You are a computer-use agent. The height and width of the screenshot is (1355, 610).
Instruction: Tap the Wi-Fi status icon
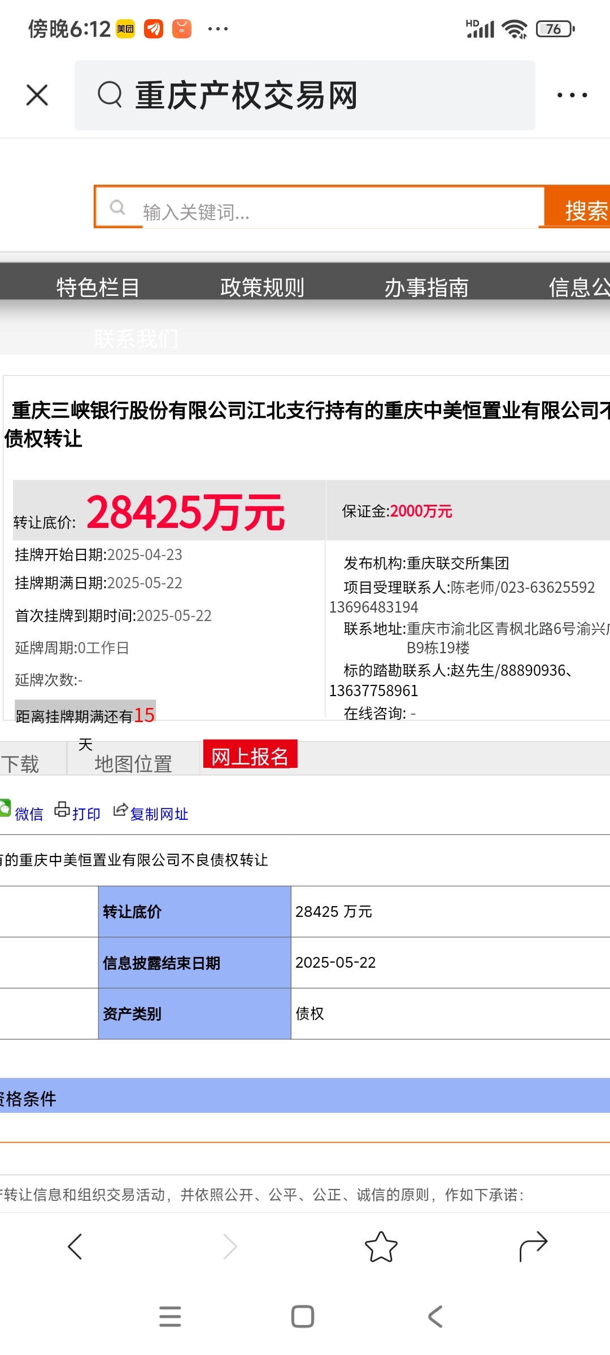pyautogui.click(x=515, y=29)
